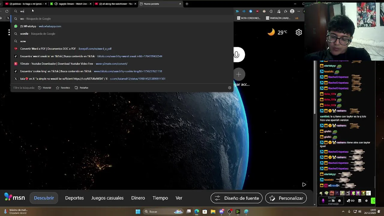
Task: Select the Deportes feed tab
Action: [74, 198]
